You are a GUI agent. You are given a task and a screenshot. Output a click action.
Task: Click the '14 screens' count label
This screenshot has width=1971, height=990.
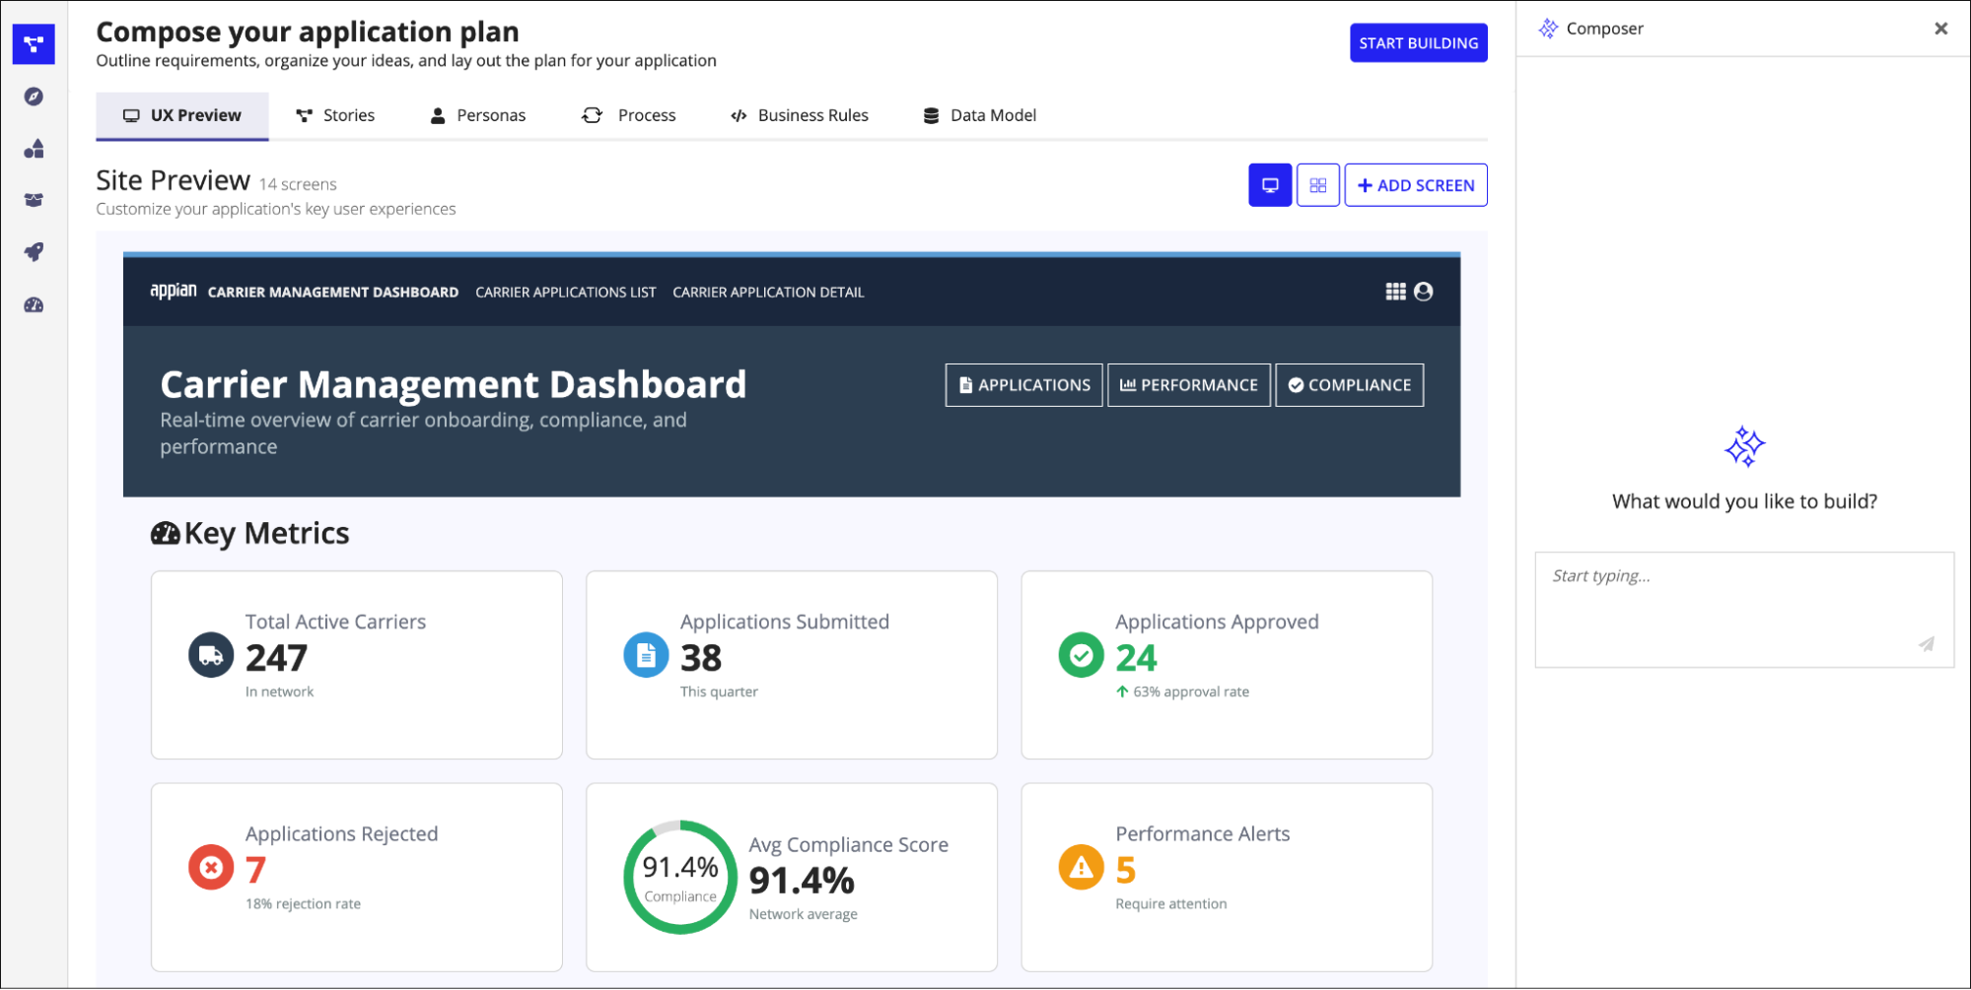tap(298, 184)
